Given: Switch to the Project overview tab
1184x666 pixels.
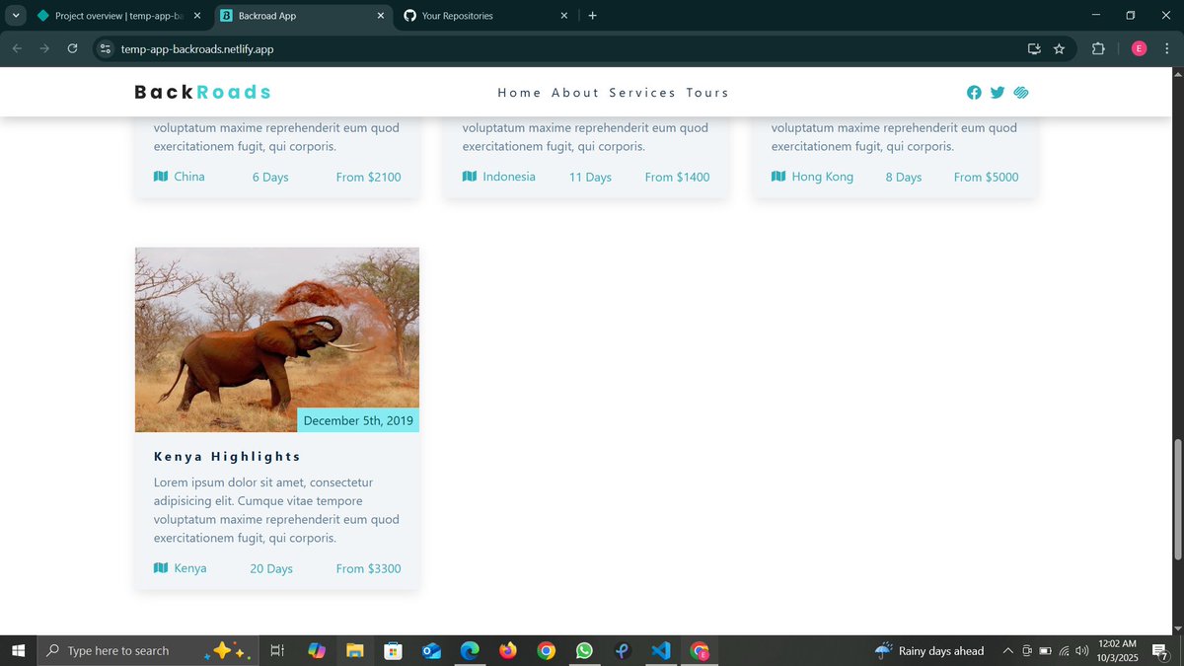Looking at the screenshot, I should click(119, 16).
